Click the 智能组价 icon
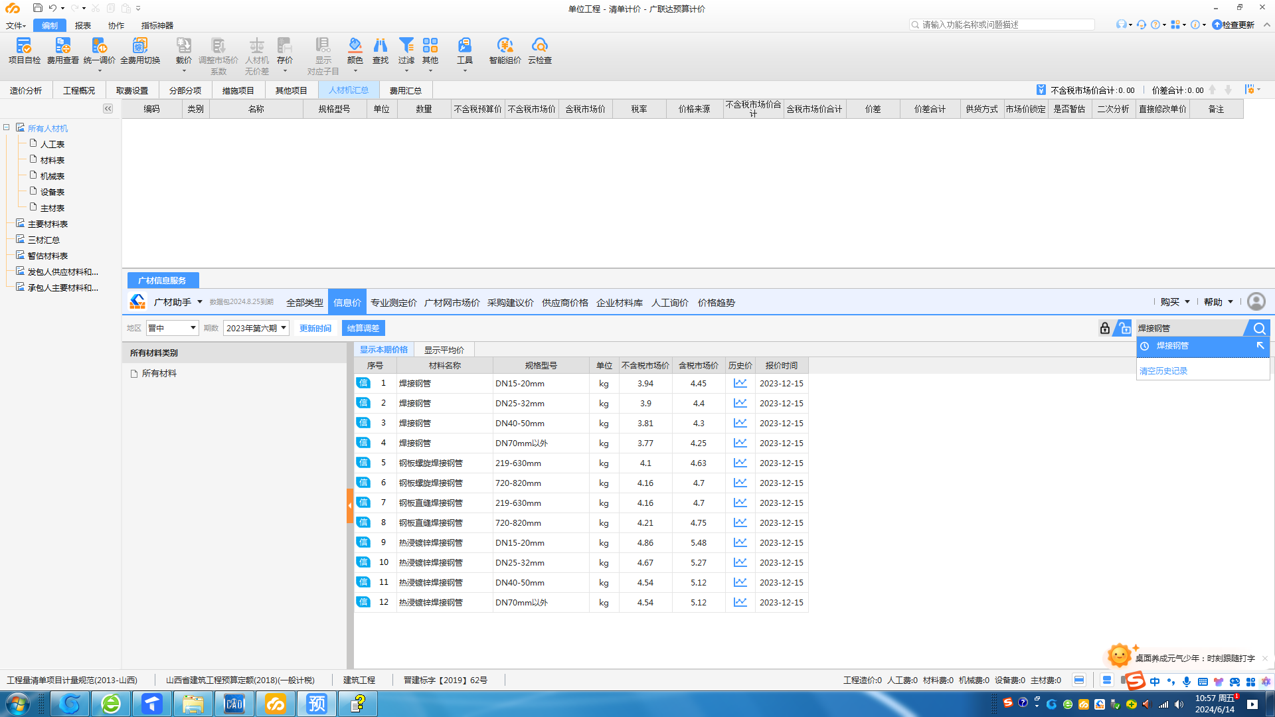 (x=505, y=51)
